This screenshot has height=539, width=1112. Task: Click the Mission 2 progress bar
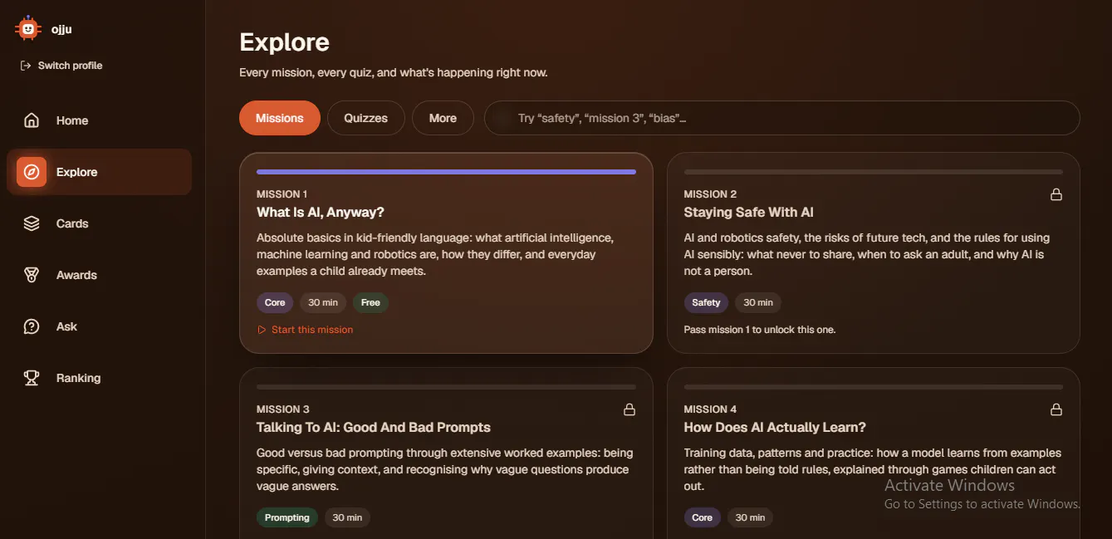coord(873,172)
